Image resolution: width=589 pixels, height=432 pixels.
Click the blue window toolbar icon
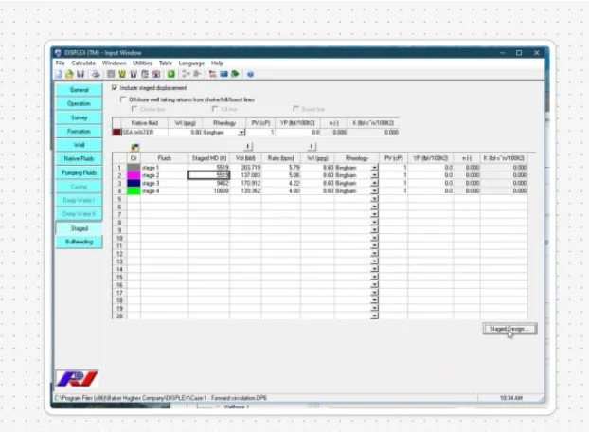point(223,74)
